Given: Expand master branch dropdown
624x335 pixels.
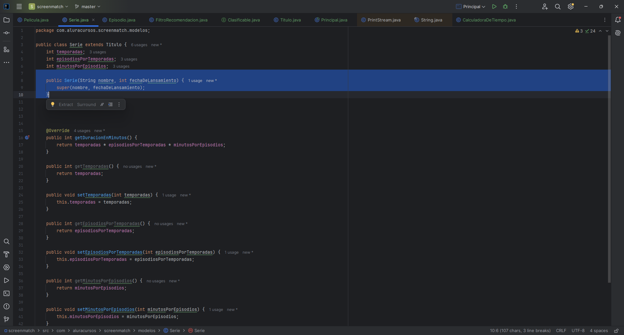Looking at the screenshot, I should (88, 7).
